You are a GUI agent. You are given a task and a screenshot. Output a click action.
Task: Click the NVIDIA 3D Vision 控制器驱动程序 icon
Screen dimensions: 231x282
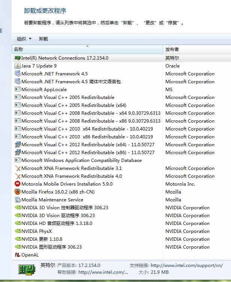coord(18,207)
